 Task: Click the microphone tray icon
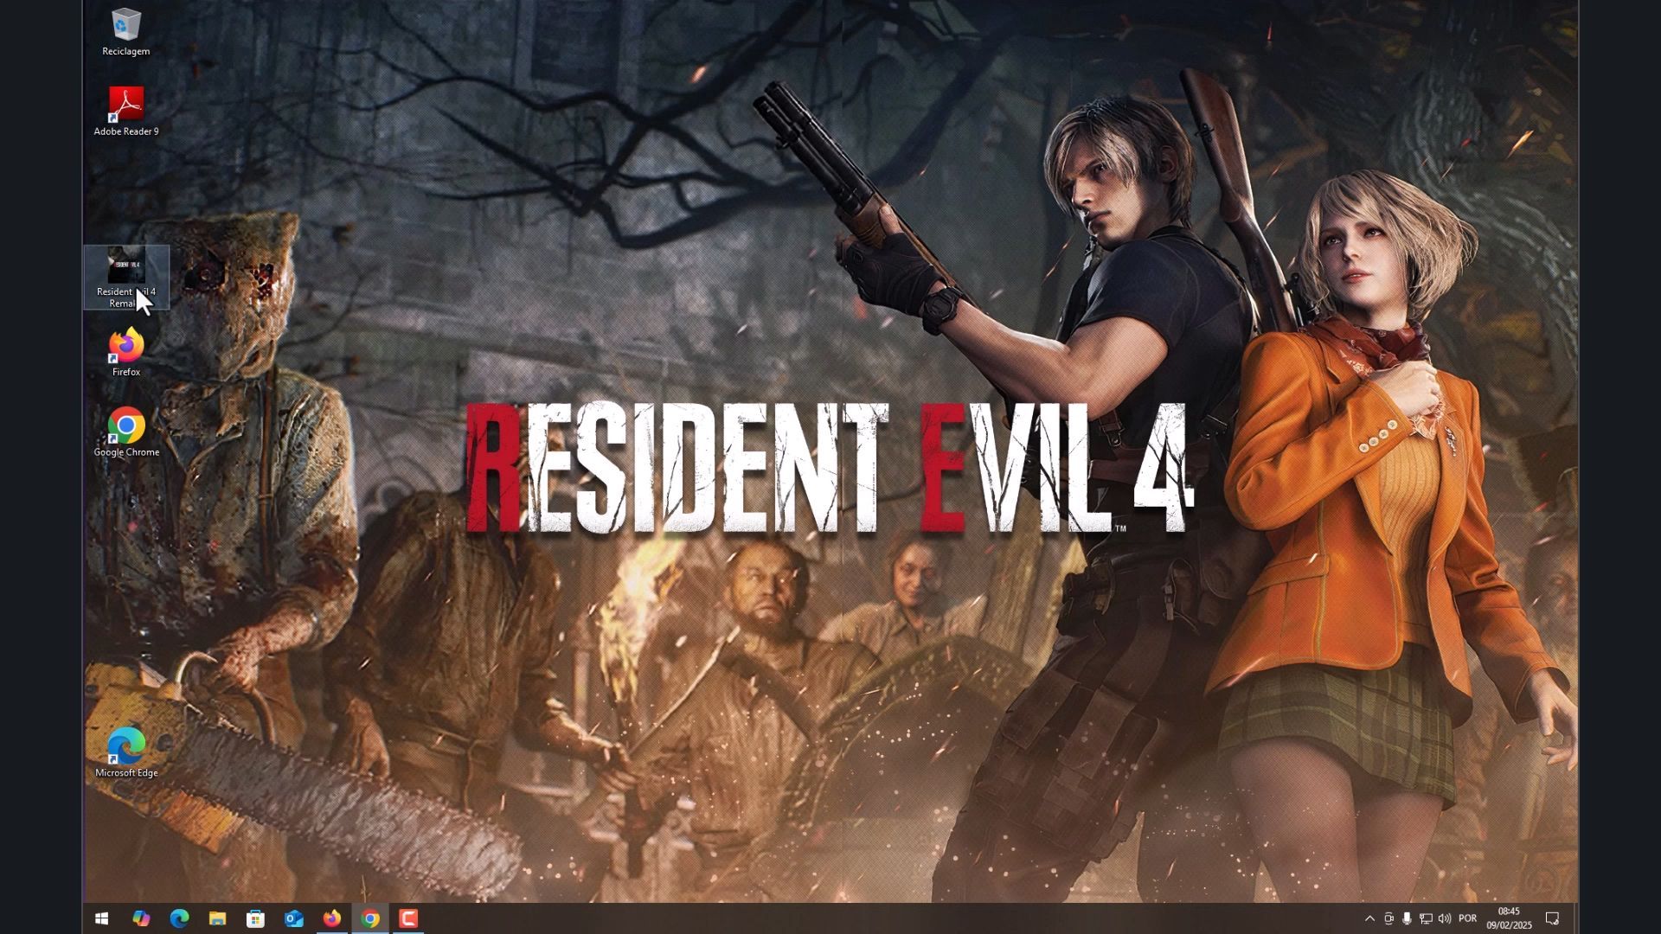click(1408, 918)
